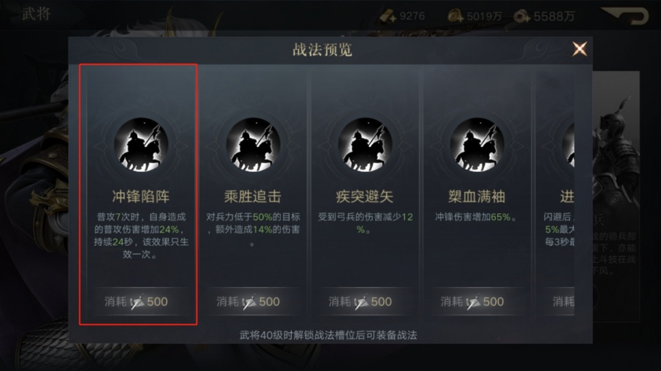This screenshot has height=371, width=661.
Task: Click the 槊血满袖 skill title
Action: 476,196
